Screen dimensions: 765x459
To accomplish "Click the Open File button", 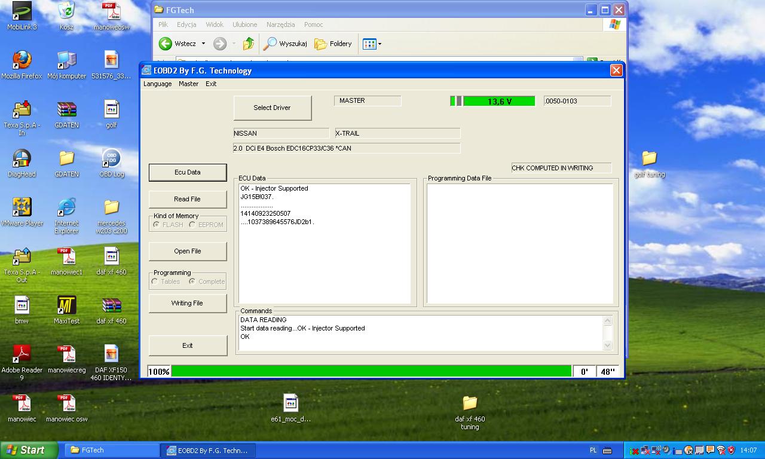I will 188,251.
